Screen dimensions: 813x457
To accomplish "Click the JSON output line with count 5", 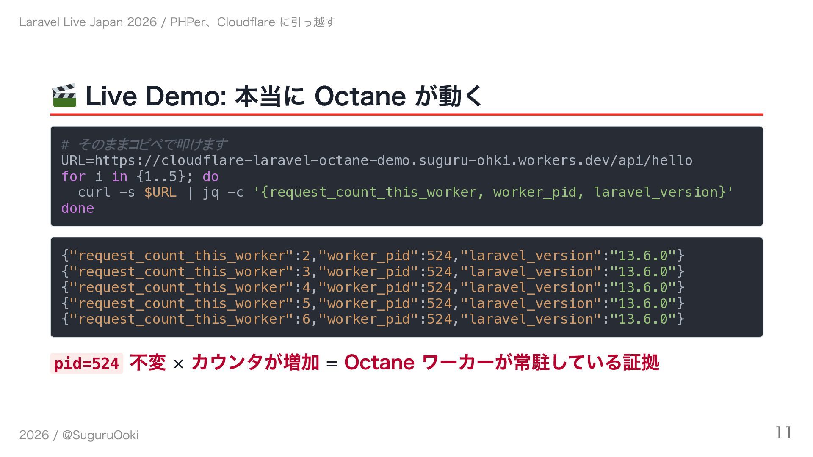I will coord(373,303).
